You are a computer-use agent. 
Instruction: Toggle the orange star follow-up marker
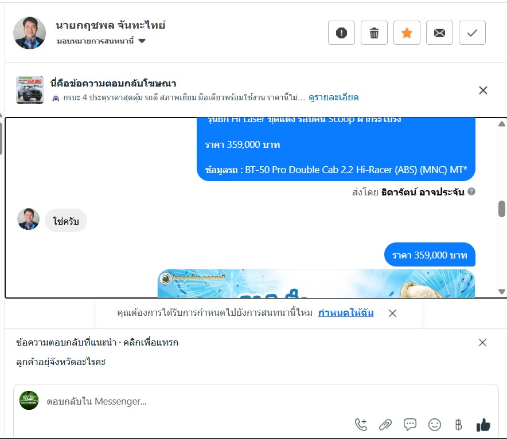pos(407,33)
